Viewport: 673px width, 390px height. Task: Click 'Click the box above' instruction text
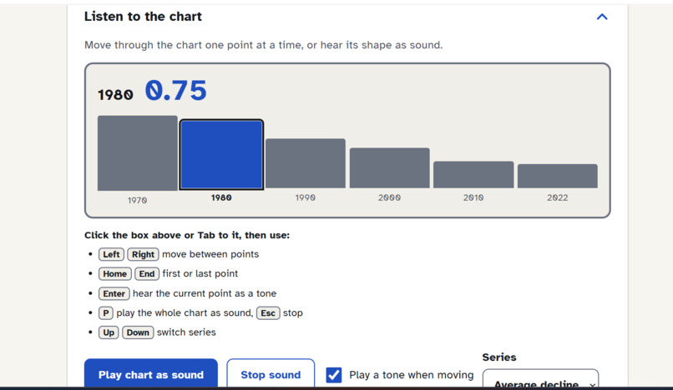(x=187, y=235)
